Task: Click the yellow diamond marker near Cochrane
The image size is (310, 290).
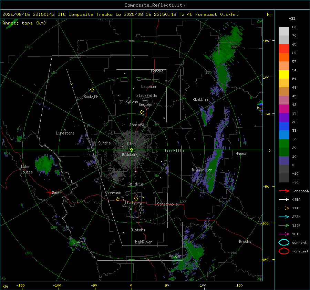Action: pos(118,199)
